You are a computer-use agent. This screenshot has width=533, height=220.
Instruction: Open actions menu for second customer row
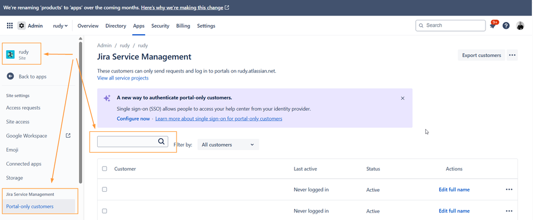click(x=509, y=211)
